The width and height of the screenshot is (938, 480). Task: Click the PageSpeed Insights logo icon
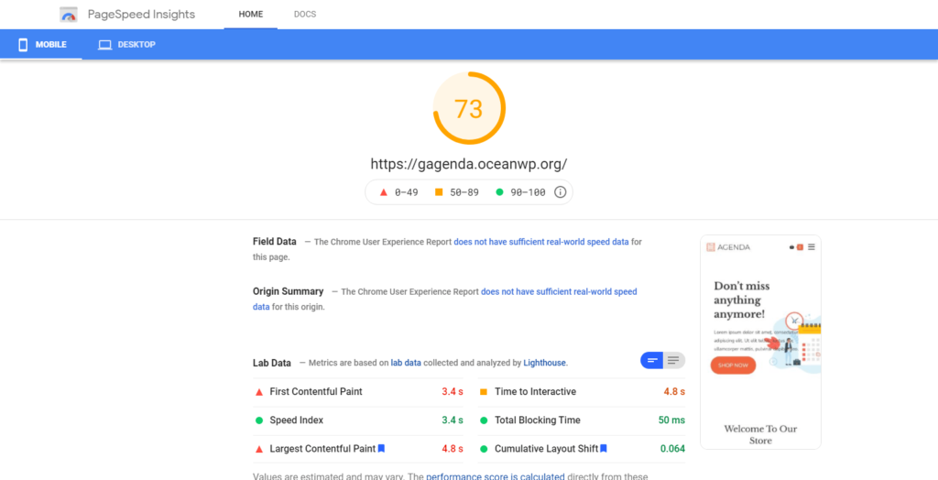[x=69, y=15]
